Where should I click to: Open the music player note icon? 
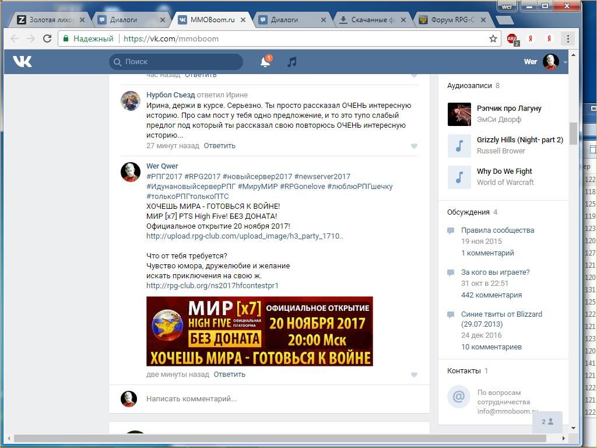click(x=292, y=62)
